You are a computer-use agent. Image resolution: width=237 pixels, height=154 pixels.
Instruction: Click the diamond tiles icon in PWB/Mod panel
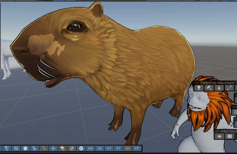pyautogui.click(x=220, y=136)
